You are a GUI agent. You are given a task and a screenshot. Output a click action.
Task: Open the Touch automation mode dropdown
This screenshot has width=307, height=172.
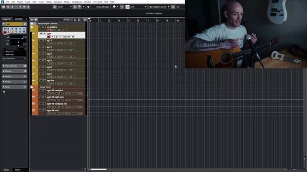(x=64, y=7)
